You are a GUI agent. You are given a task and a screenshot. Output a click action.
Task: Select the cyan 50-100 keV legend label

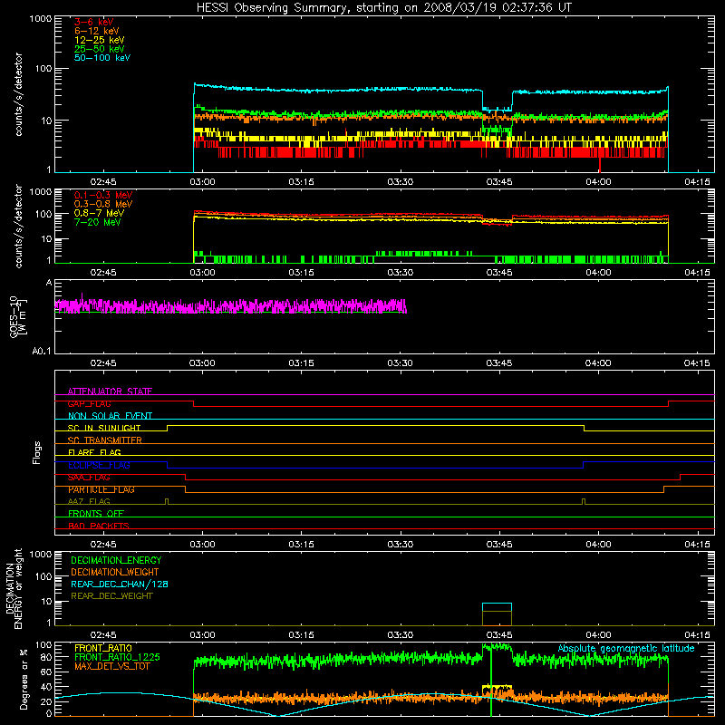click(102, 58)
